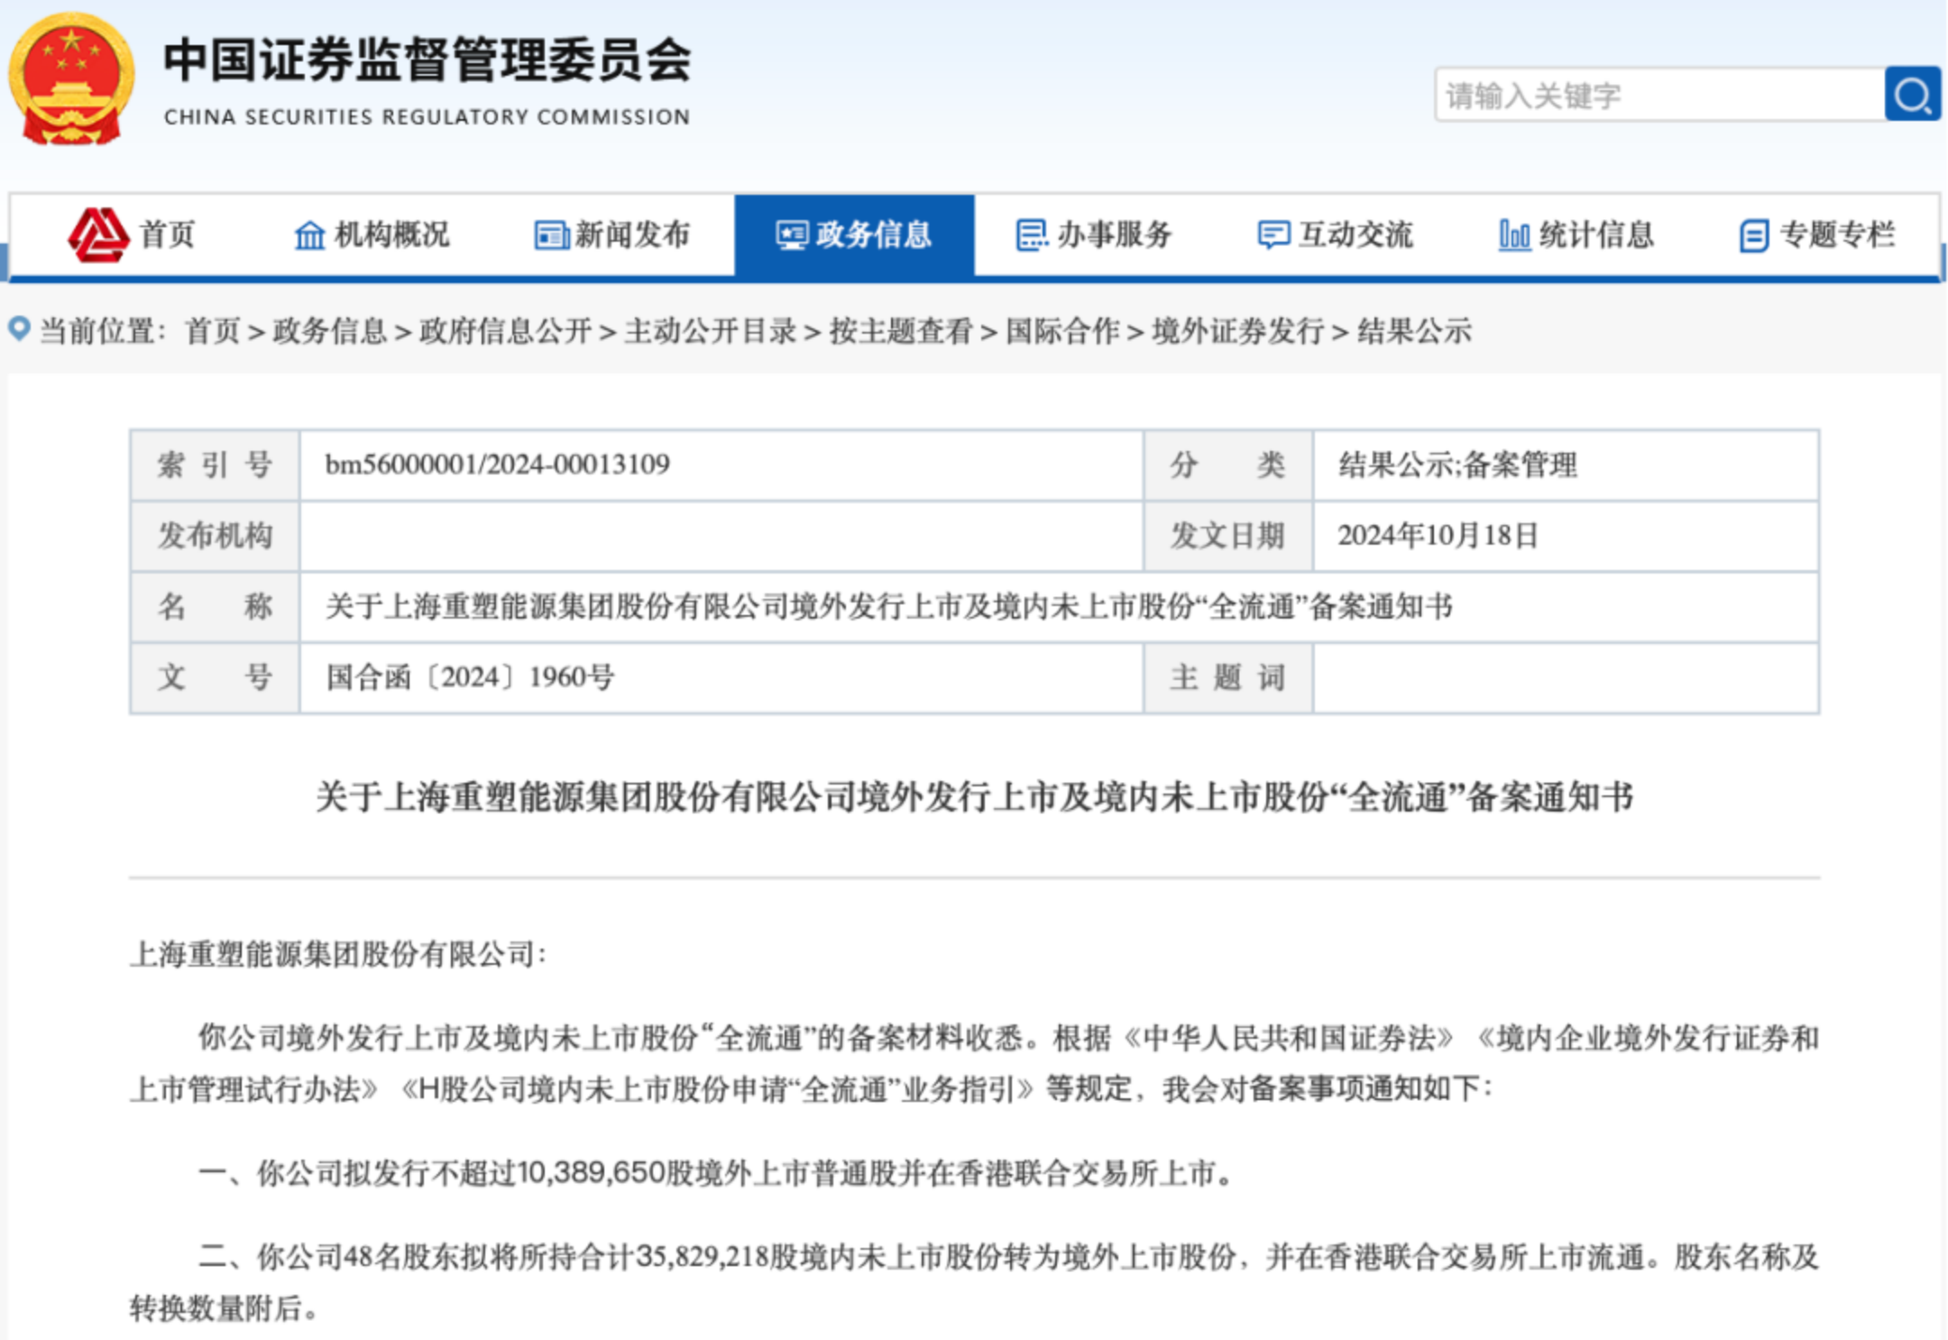Open the 新闻发布 navigation tab
Viewport: 1948px width, 1340px height.
coord(631,235)
